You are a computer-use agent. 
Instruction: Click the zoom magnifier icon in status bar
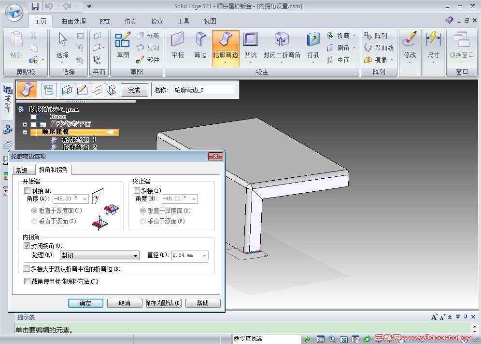332,339
